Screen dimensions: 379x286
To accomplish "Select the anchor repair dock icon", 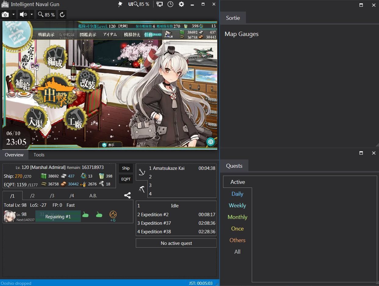I will 142,172.
